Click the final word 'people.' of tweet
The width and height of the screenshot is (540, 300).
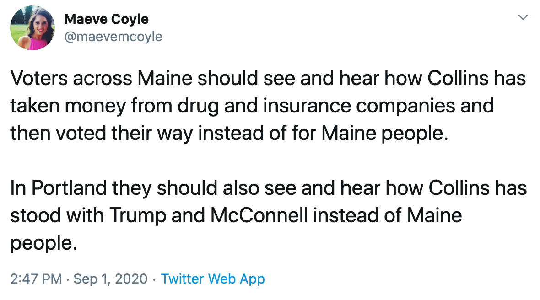(x=43, y=243)
